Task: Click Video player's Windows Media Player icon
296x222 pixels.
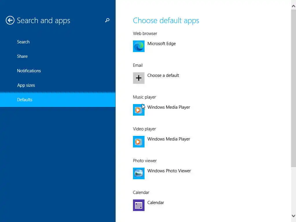Action: point(138,142)
